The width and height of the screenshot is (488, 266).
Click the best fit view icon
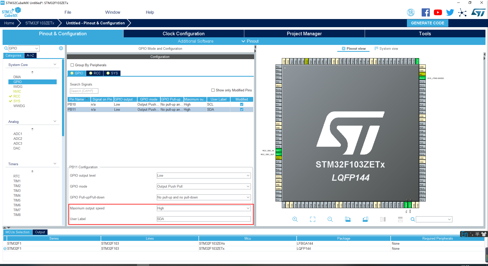[312, 219]
